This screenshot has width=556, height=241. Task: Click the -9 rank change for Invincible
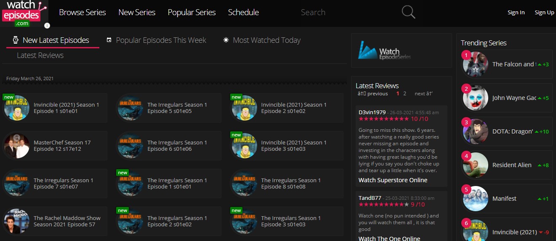[x=543, y=232]
